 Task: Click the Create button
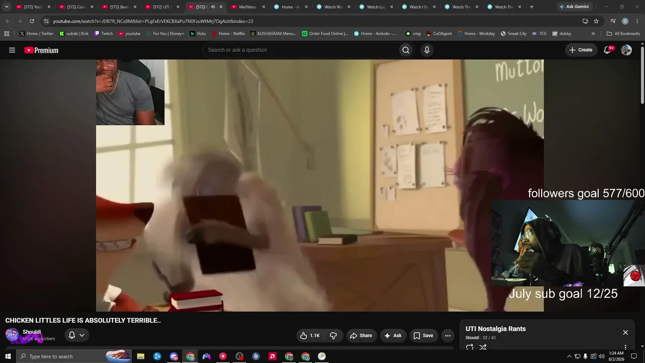580,50
